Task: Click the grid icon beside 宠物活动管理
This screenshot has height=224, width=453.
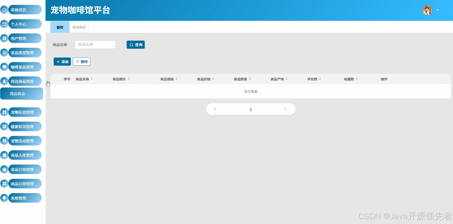Action: pos(4,141)
